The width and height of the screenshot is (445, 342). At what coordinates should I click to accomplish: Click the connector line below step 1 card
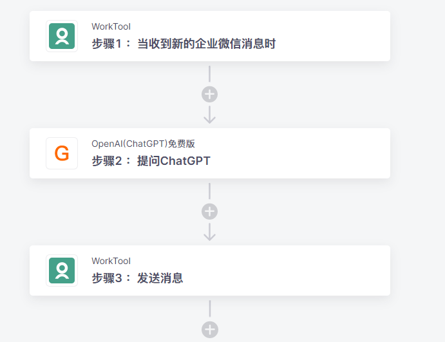[x=210, y=74]
